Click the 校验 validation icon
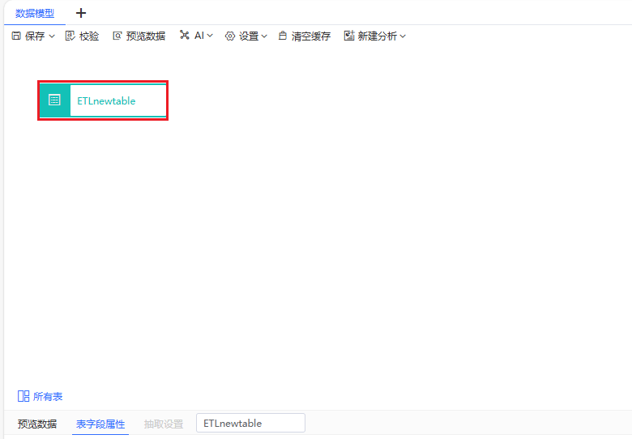632x439 pixels. pos(70,36)
